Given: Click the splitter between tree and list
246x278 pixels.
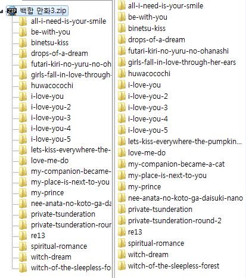Looking at the screenshot, I should click(113, 139).
